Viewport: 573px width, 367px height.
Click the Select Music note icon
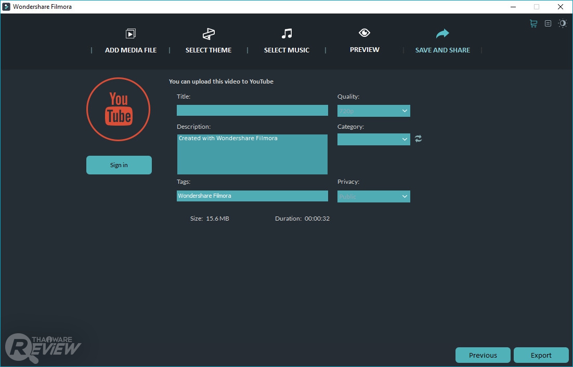[x=287, y=34]
